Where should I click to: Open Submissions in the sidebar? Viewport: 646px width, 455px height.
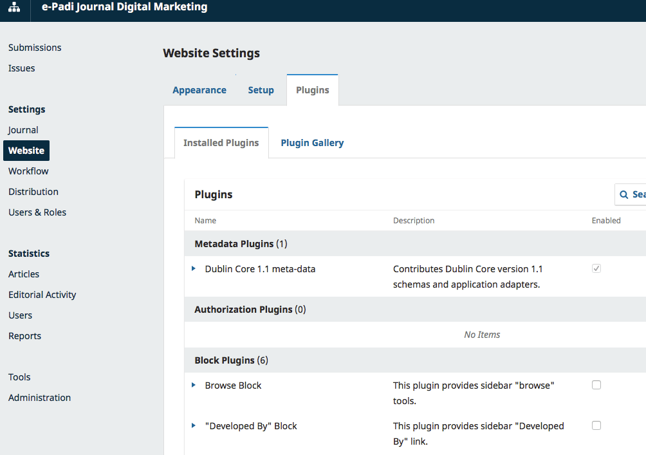coord(35,48)
